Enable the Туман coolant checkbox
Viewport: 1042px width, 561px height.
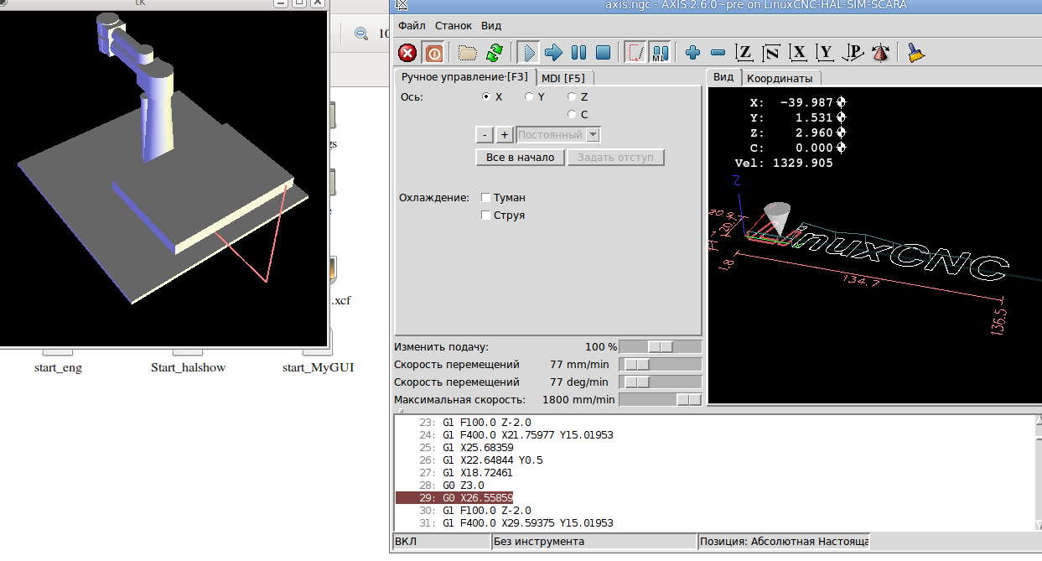click(x=486, y=198)
